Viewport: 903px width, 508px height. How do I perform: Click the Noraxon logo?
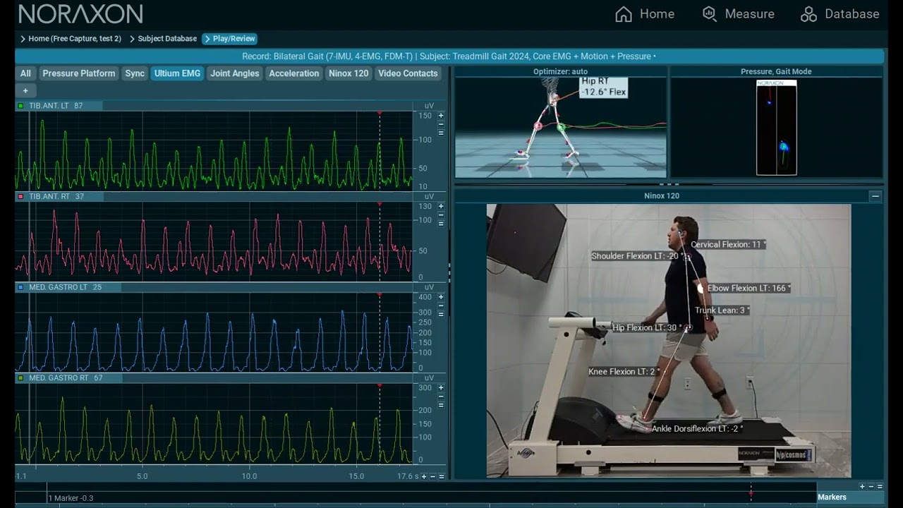[80, 13]
